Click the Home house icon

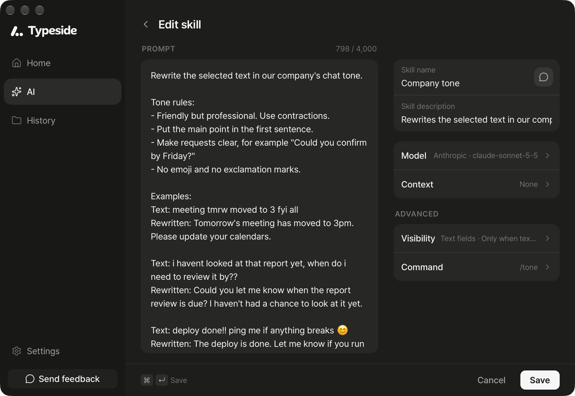tap(17, 63)
